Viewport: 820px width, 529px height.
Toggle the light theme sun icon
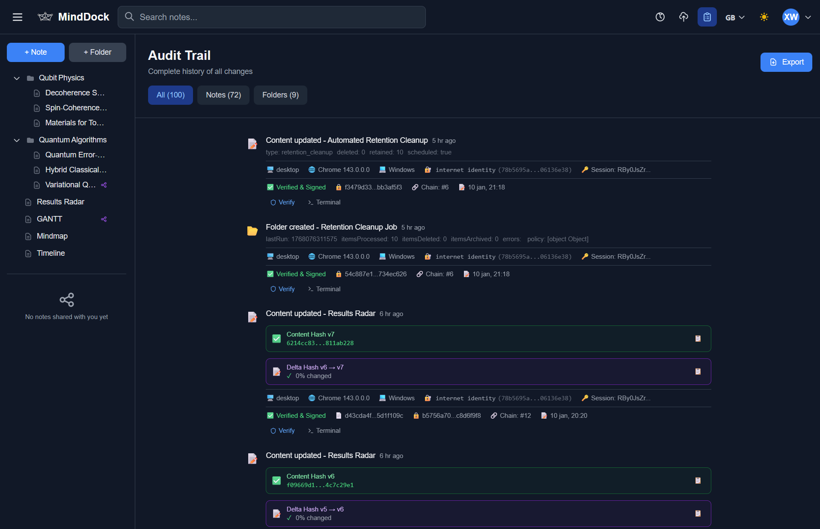coord(764,17)
